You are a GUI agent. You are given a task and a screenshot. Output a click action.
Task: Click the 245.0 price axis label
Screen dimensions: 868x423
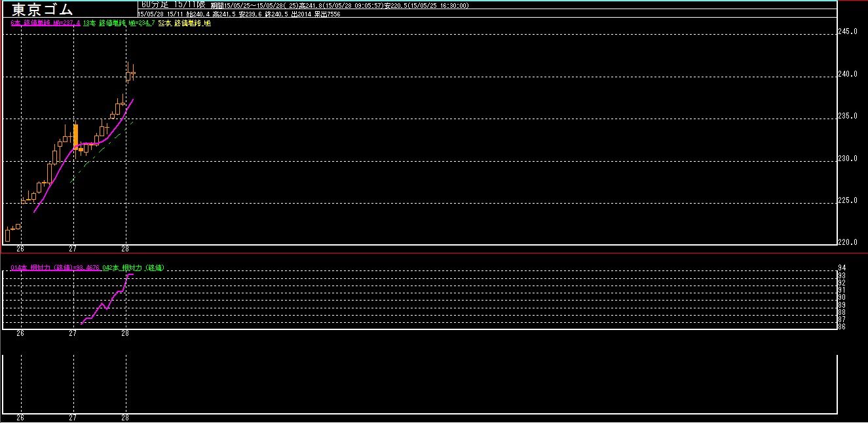click(848, 31)
